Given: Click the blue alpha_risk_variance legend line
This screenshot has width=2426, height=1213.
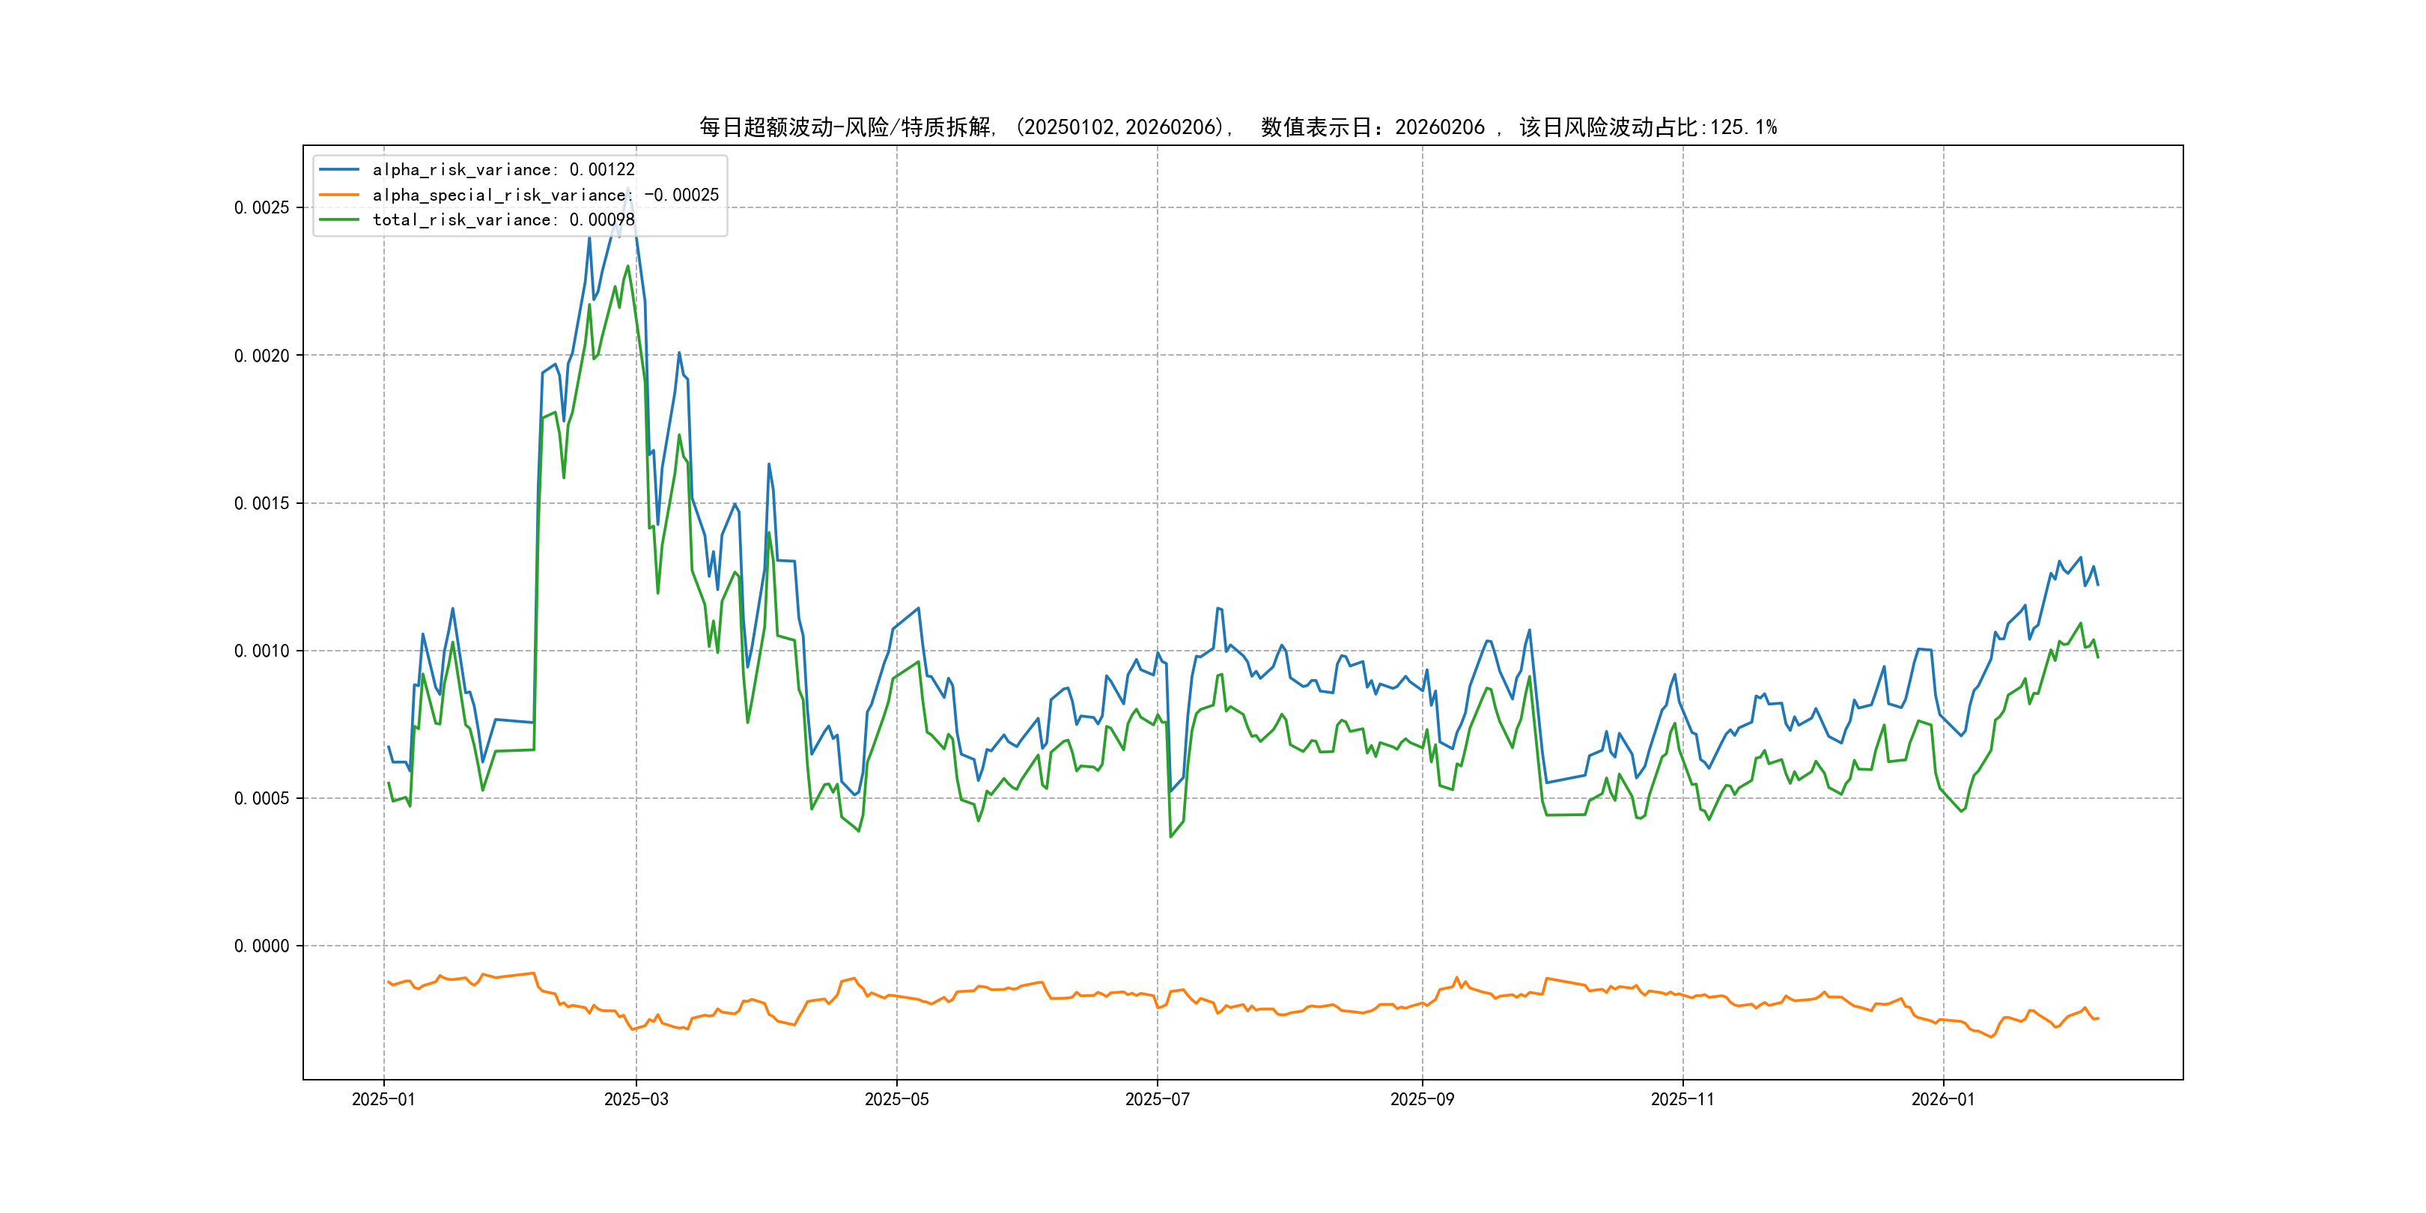Looking at the screenshot, I should tap(339, 169).
